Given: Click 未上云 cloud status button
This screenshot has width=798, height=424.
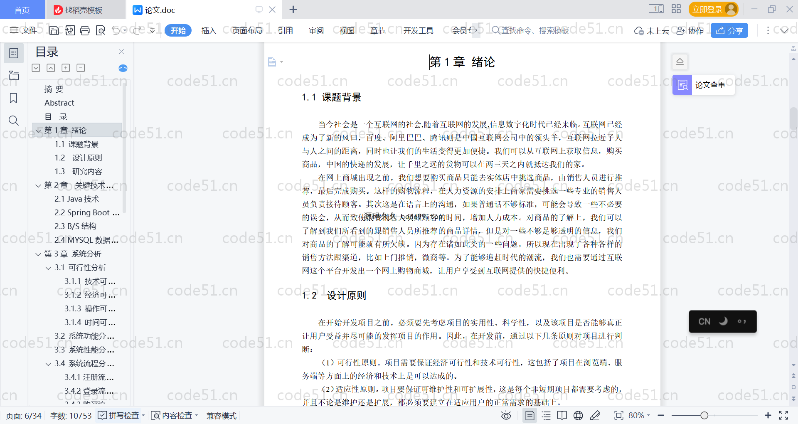Looking at the screenshot, I should [x=651, y=31].
